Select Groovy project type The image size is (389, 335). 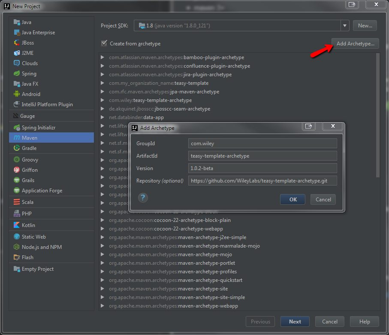51,159
